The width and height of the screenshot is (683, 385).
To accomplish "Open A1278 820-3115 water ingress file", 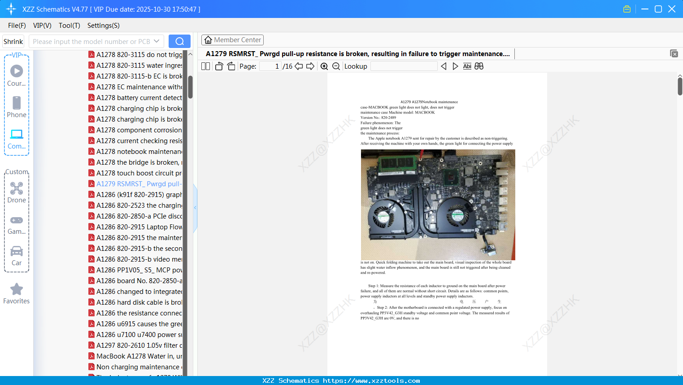I will click(x=135, y=66).
